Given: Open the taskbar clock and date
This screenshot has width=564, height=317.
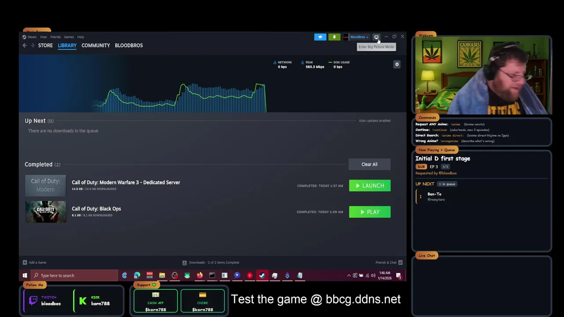Looking at the screenshot, I should pyautogui.click(x=385, y=276).
